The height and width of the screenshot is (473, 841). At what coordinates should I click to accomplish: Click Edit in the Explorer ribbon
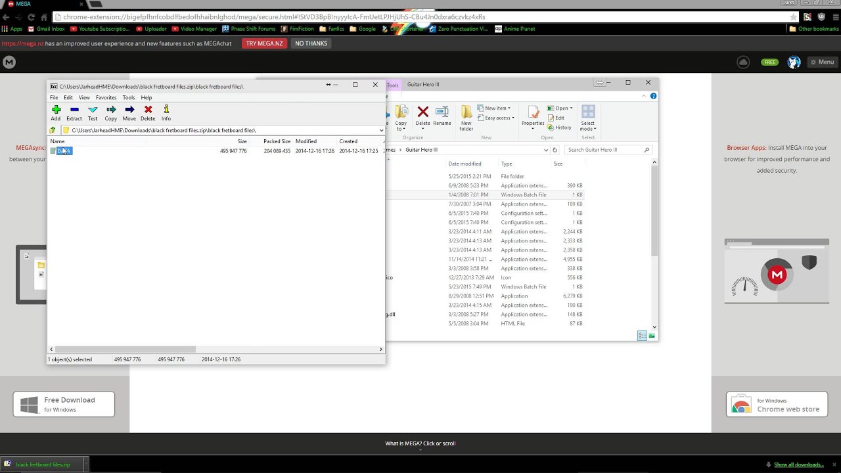pyautogui.click(x=556, y=118)
